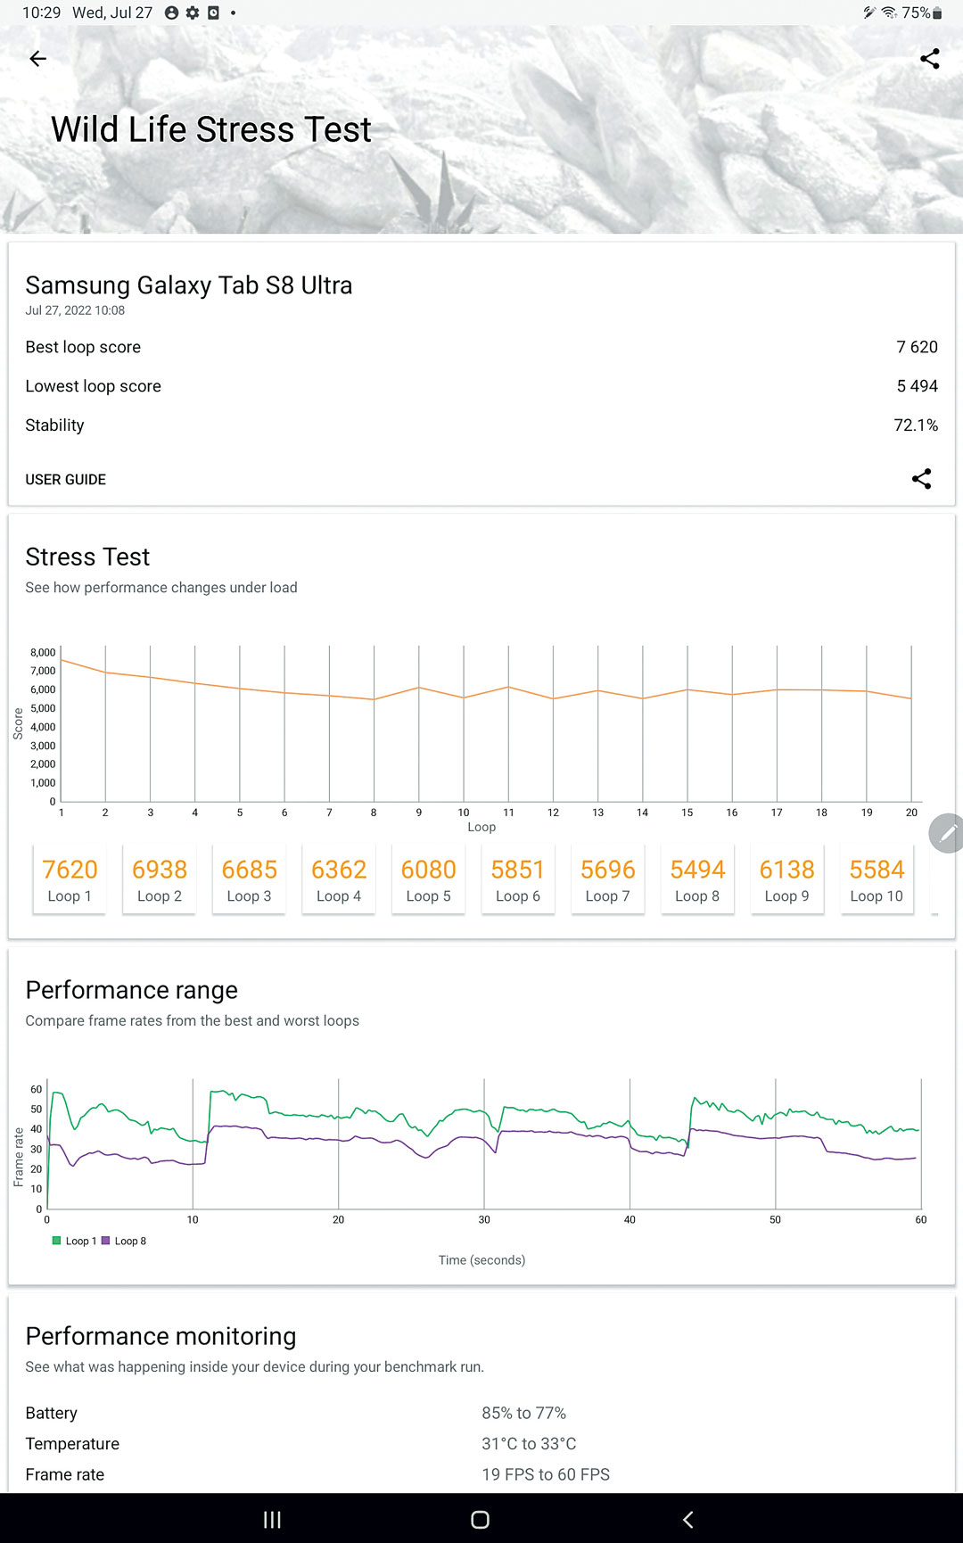Select Loop 9 score card 6138
963x1543 pixels.
(x=786, y=879)
